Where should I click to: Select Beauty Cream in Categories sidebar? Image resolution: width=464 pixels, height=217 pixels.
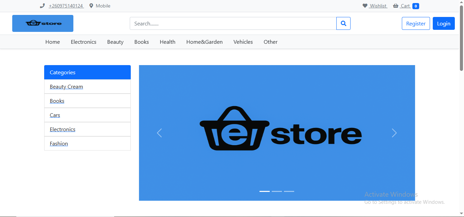[66, 86]
